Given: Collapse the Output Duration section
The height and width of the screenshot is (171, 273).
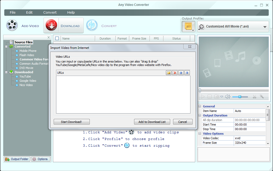Looking at the screenshot, I should coord(200,115).
